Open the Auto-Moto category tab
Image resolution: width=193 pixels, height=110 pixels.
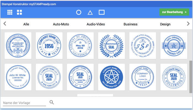point(61,24)
